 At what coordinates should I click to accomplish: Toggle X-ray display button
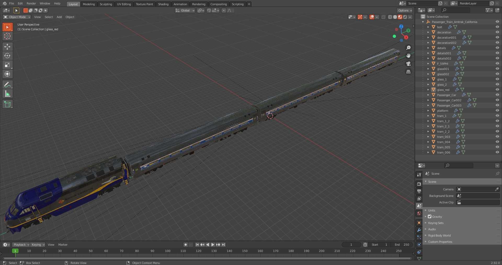tap(383, 17)
